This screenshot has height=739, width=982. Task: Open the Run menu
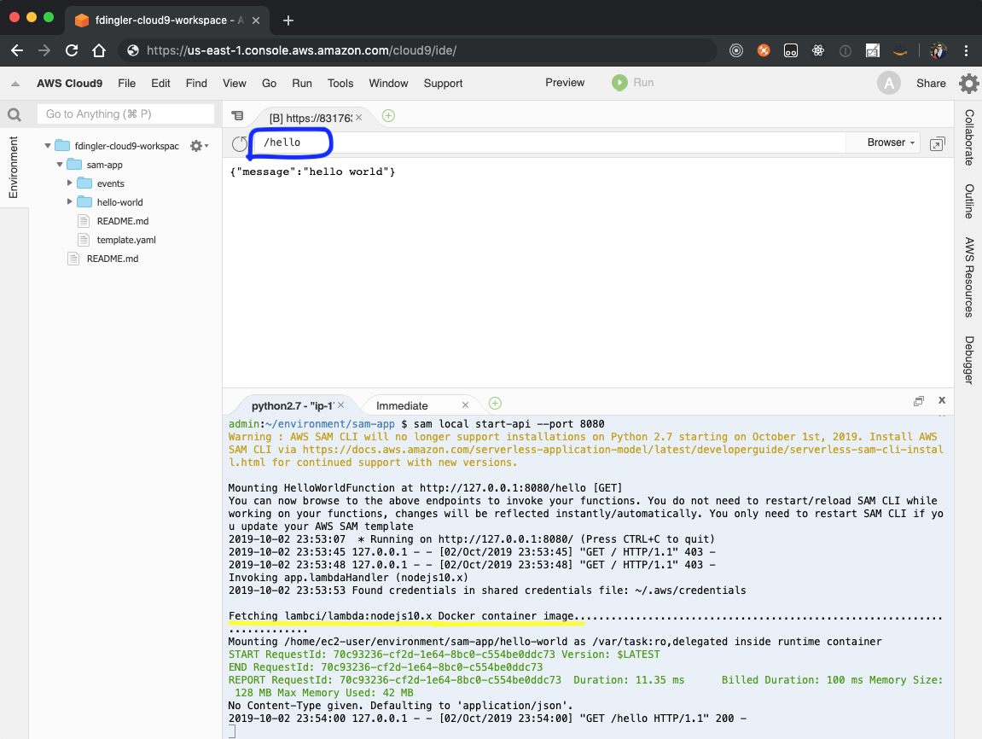(302, 84)
